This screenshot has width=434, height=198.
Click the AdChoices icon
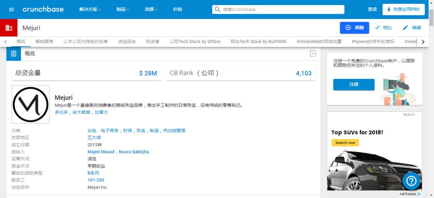tap(419, 194)
